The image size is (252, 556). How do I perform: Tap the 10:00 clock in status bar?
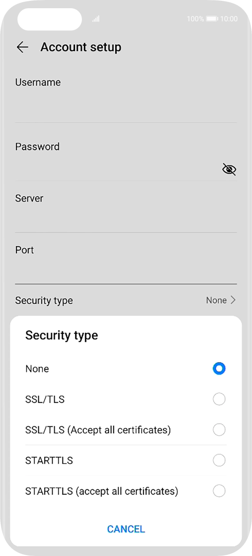coord(229,19)
